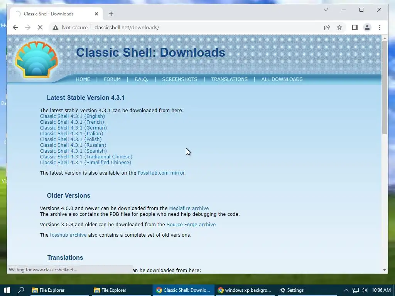This screenshot has height=296, width=395.
Task: Open SCREENSHOTS in site navigation
Action: pyautogui.click(x=180, y=79)
